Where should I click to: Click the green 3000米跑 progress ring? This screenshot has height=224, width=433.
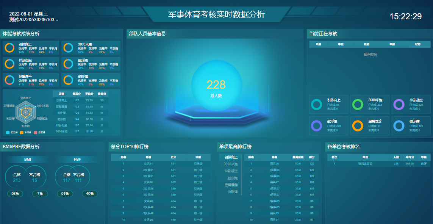point(357,104)
